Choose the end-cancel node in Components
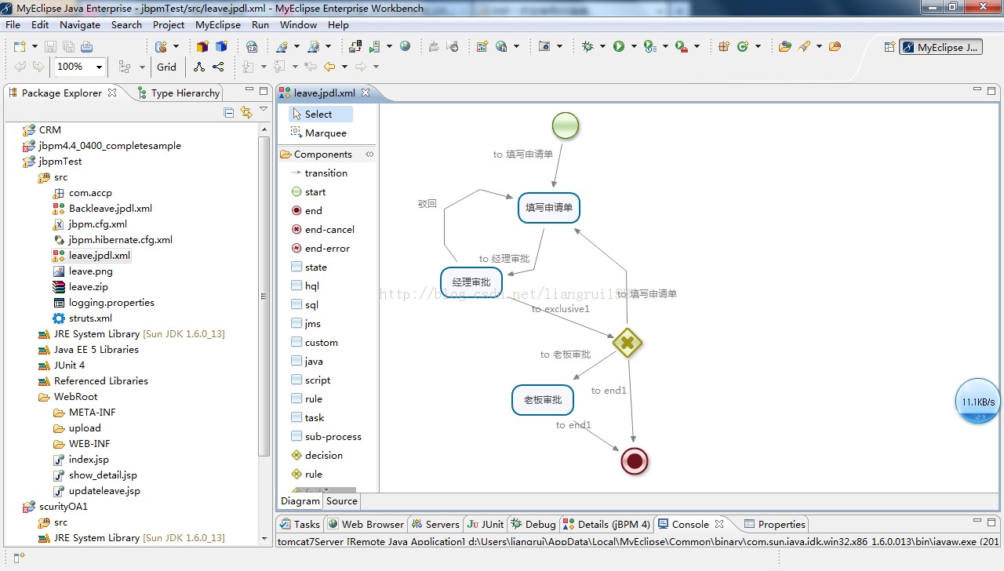The width and height of the screenshot is (1004, 571). (329, 230)
